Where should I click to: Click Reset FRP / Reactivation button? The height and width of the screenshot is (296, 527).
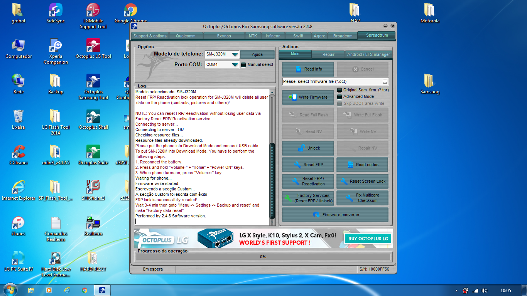tap(308, 181)
